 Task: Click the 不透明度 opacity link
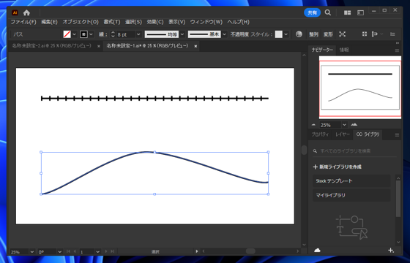pos(239,34)
